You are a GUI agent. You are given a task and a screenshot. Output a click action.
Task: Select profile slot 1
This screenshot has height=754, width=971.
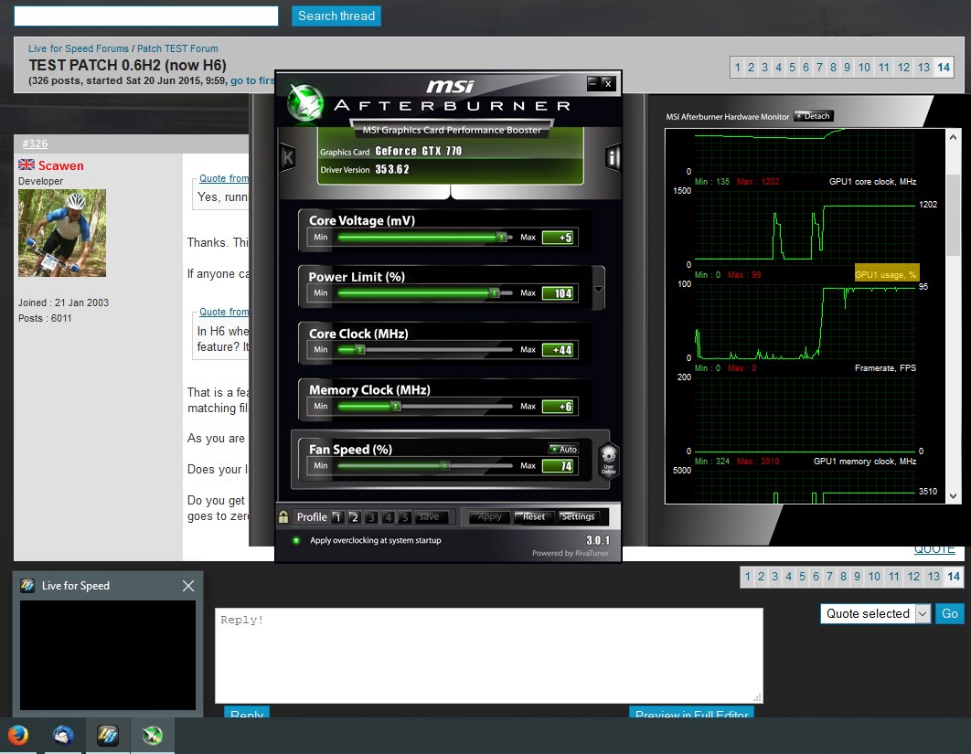337,517
